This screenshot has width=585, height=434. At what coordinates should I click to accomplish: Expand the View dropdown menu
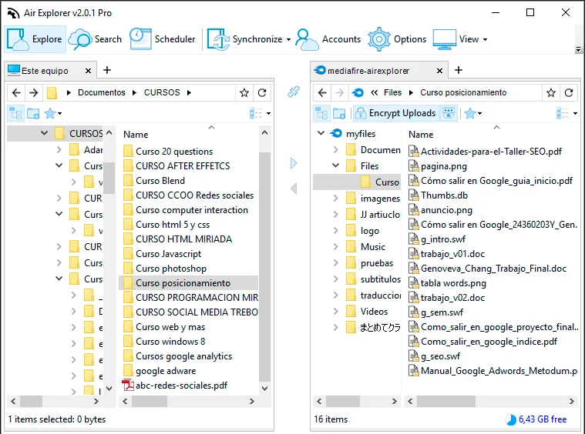[x=485, y=39]
